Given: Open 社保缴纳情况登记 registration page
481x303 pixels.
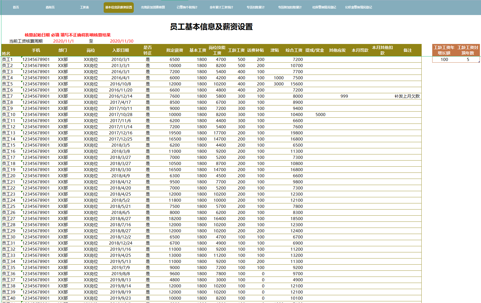Looking at the screenshot, I should point(324,7).
